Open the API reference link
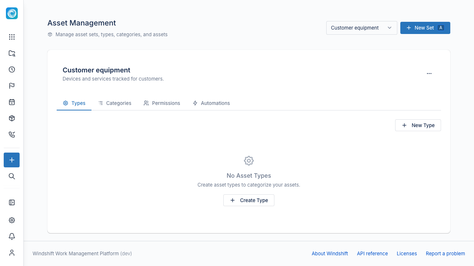Screen dimensions: 474x266 pyautogui.click(x=373, y=253)
